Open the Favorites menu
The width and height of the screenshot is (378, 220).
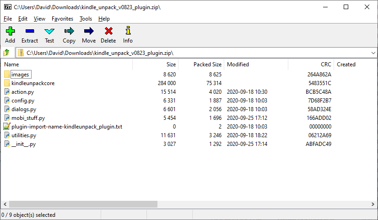[62, 19]
